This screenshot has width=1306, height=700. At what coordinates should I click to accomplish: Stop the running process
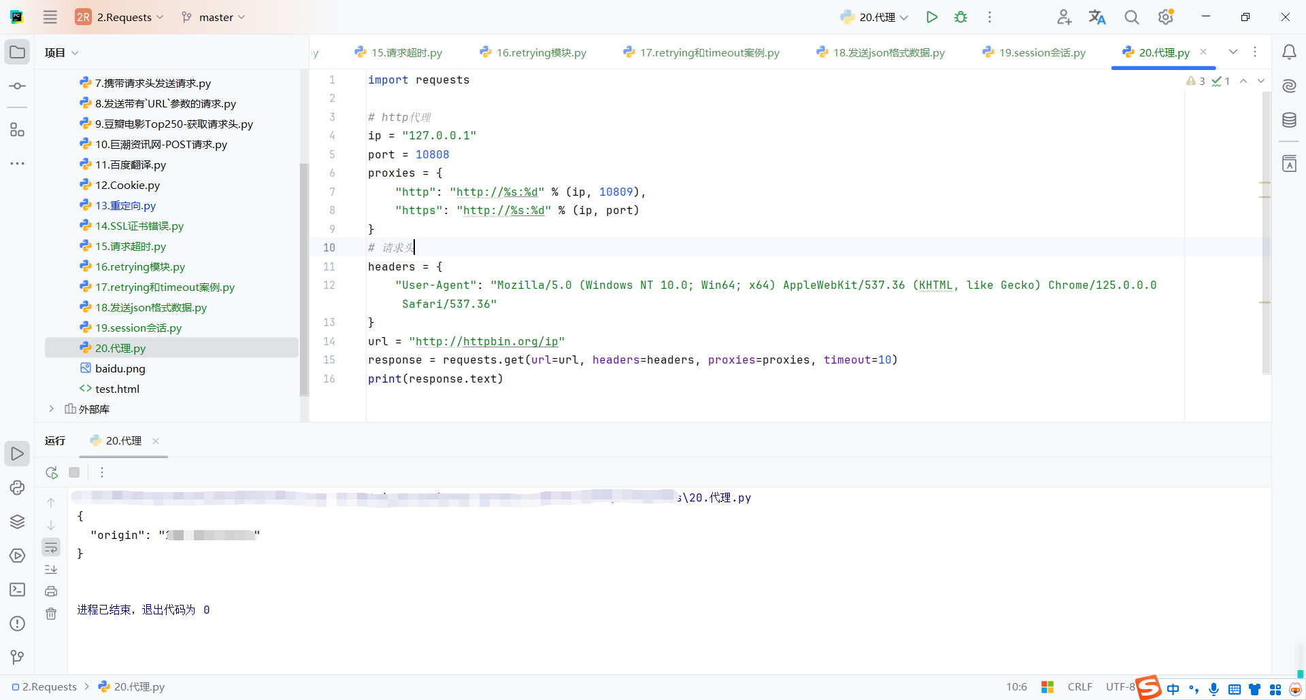pos(74,472)
